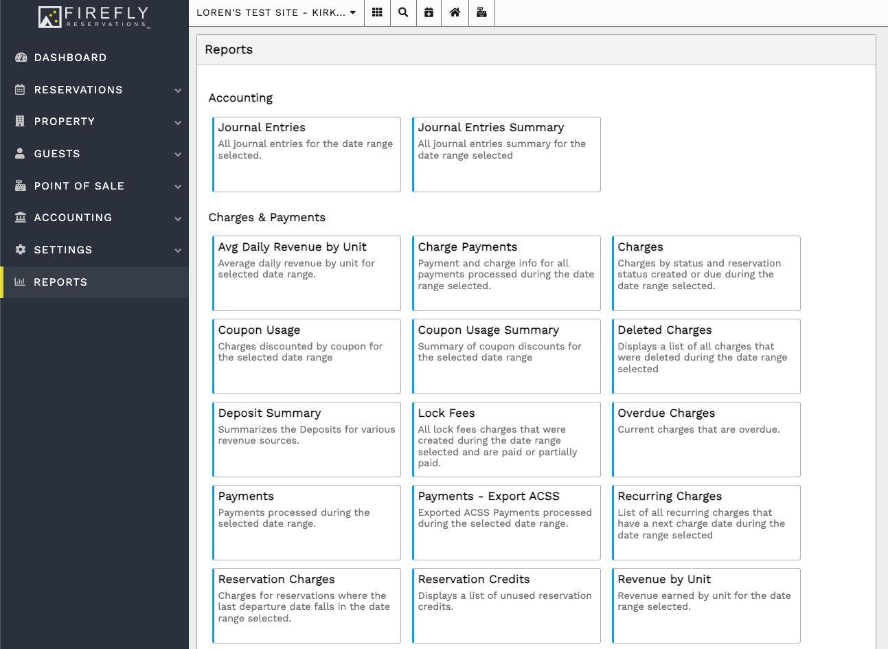Open the site selector dropdown
Screen dimensions: 888x649
(276, 12)
